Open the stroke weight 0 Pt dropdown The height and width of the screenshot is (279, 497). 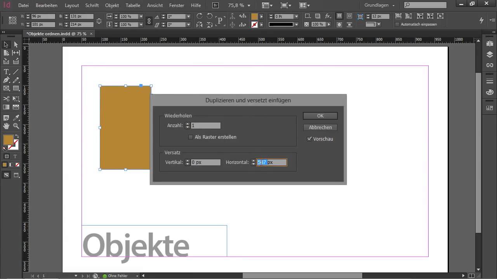296,17
